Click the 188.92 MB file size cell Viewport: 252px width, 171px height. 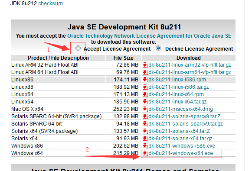coord(124,87)
